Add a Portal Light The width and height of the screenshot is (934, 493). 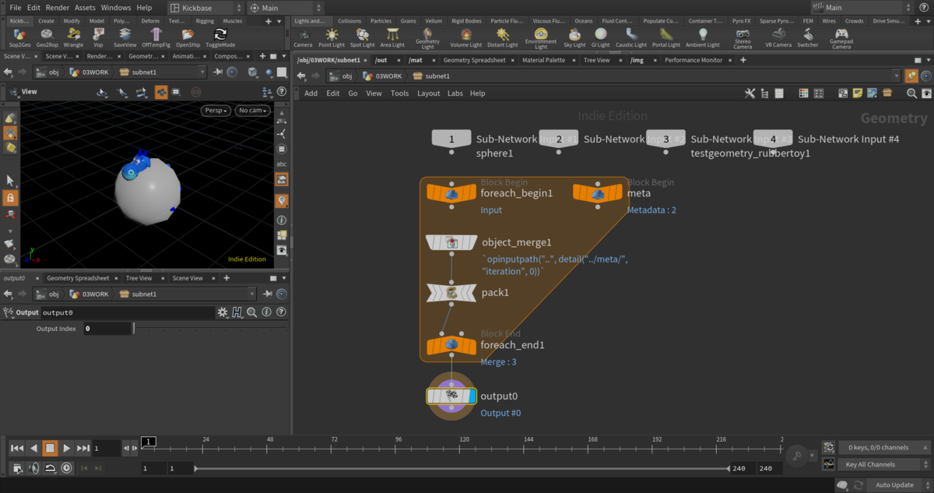click(x=665, y=37)
